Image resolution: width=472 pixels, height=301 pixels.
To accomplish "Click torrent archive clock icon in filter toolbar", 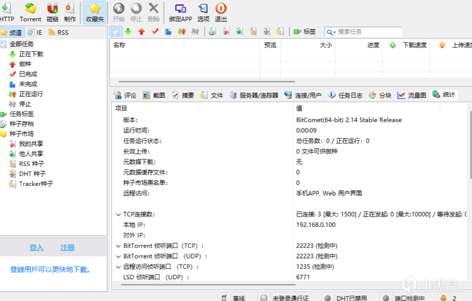I will tap(212, 32).
